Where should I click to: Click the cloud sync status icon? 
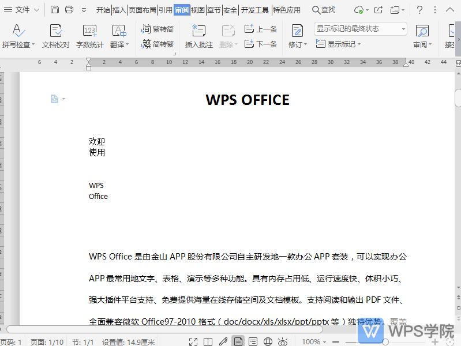[x=359, y=10]
